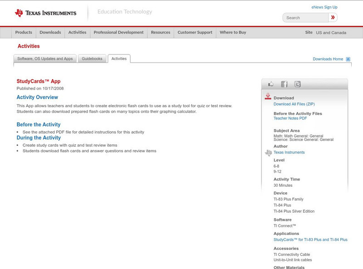Share the activity on Facebook
Screen dimensions: 363x269
(285, 84)
